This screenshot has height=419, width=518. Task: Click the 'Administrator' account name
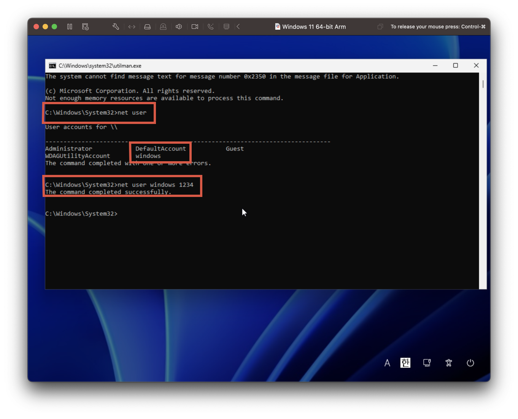(68, 149)
